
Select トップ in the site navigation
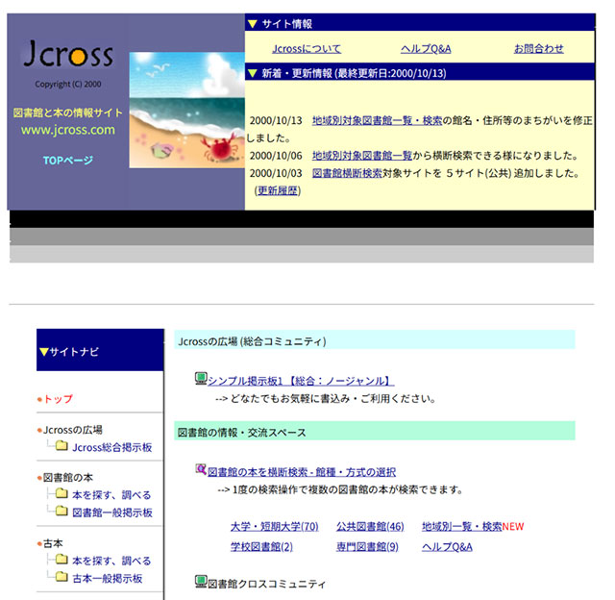click(58, 399)
